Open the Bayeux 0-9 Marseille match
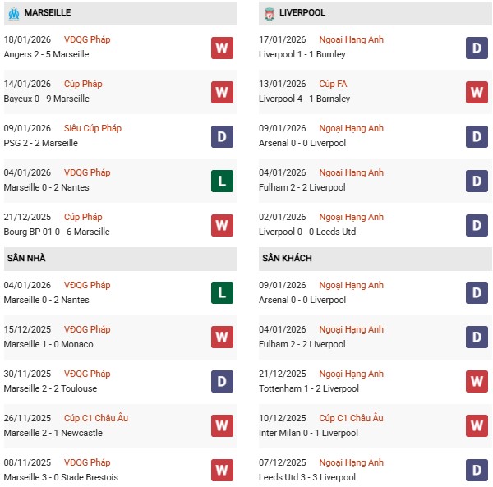This screenshot has height=487, width=493. pyautogui.click(x=47, y=99)
